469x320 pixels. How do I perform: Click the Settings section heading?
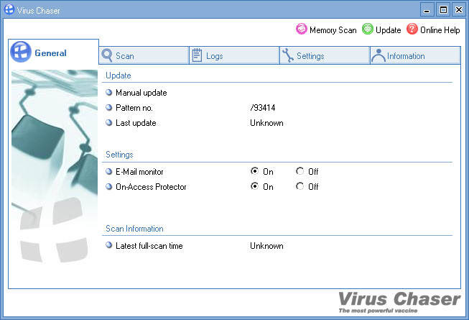click(119, 155)
